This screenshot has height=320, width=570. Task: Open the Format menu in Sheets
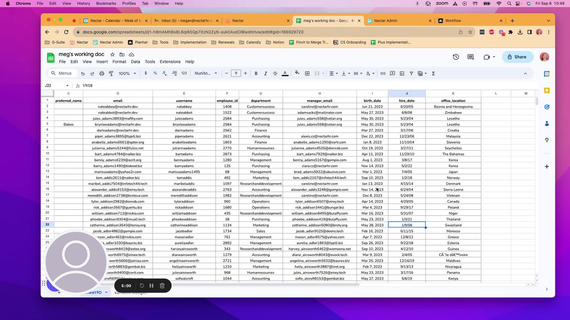coord(119,62)
